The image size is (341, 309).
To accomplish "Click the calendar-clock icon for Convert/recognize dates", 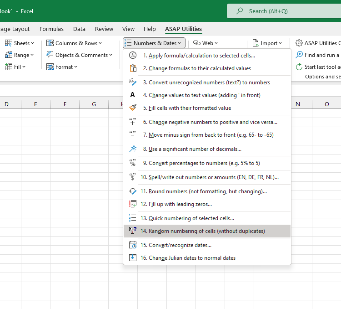I will [x=133, y=245].
